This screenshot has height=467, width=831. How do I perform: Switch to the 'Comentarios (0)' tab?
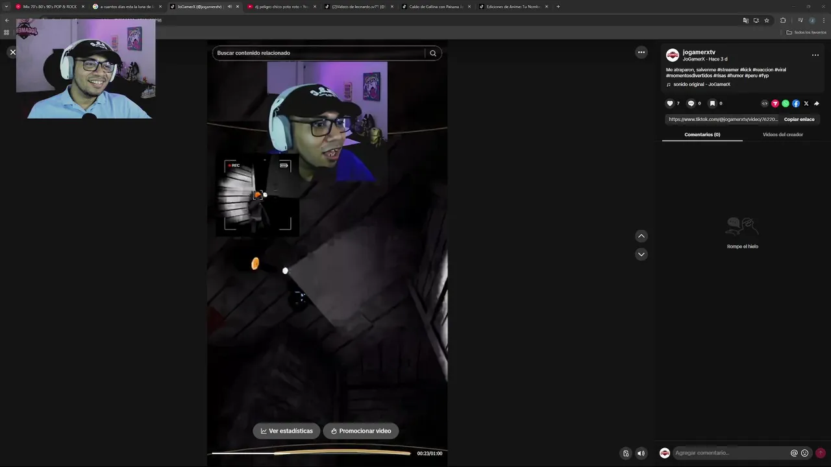[x=702, y=134]
